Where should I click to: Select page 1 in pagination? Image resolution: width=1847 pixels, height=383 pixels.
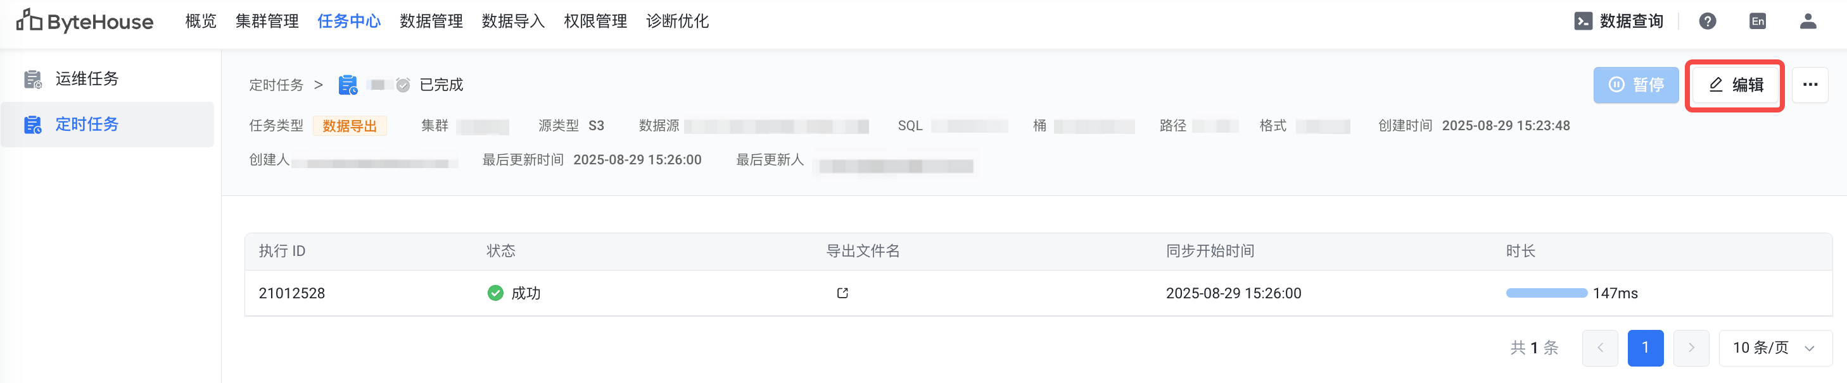click(x=1645, y=348)
